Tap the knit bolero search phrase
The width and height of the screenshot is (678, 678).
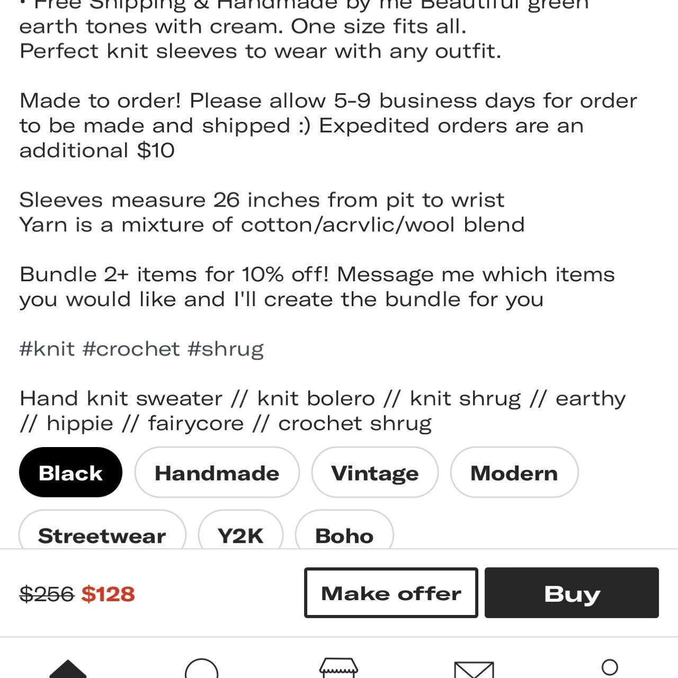coord(318,398)
